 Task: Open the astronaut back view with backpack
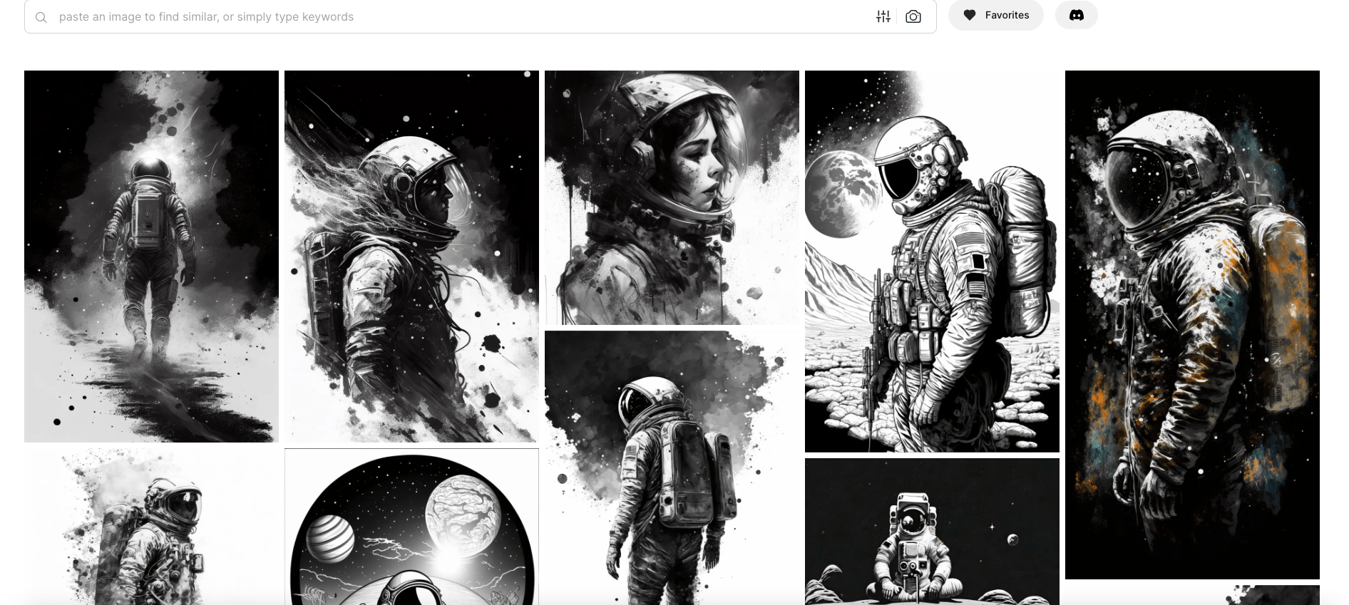pos(672,467)
